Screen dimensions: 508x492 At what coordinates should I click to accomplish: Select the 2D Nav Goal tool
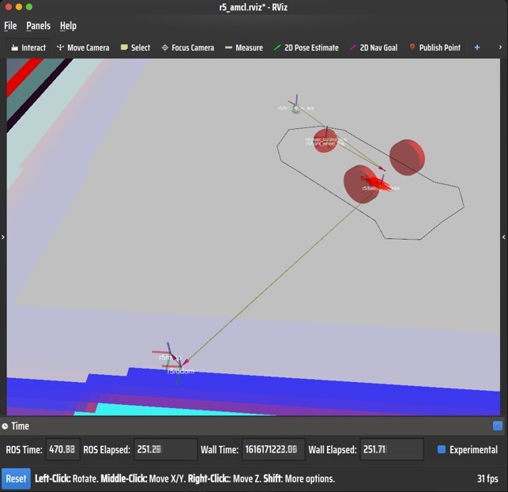point(374,47)
